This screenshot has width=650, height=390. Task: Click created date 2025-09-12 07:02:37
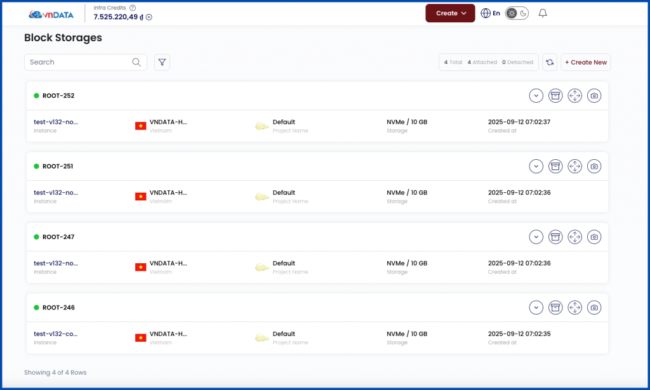(519, 122)
